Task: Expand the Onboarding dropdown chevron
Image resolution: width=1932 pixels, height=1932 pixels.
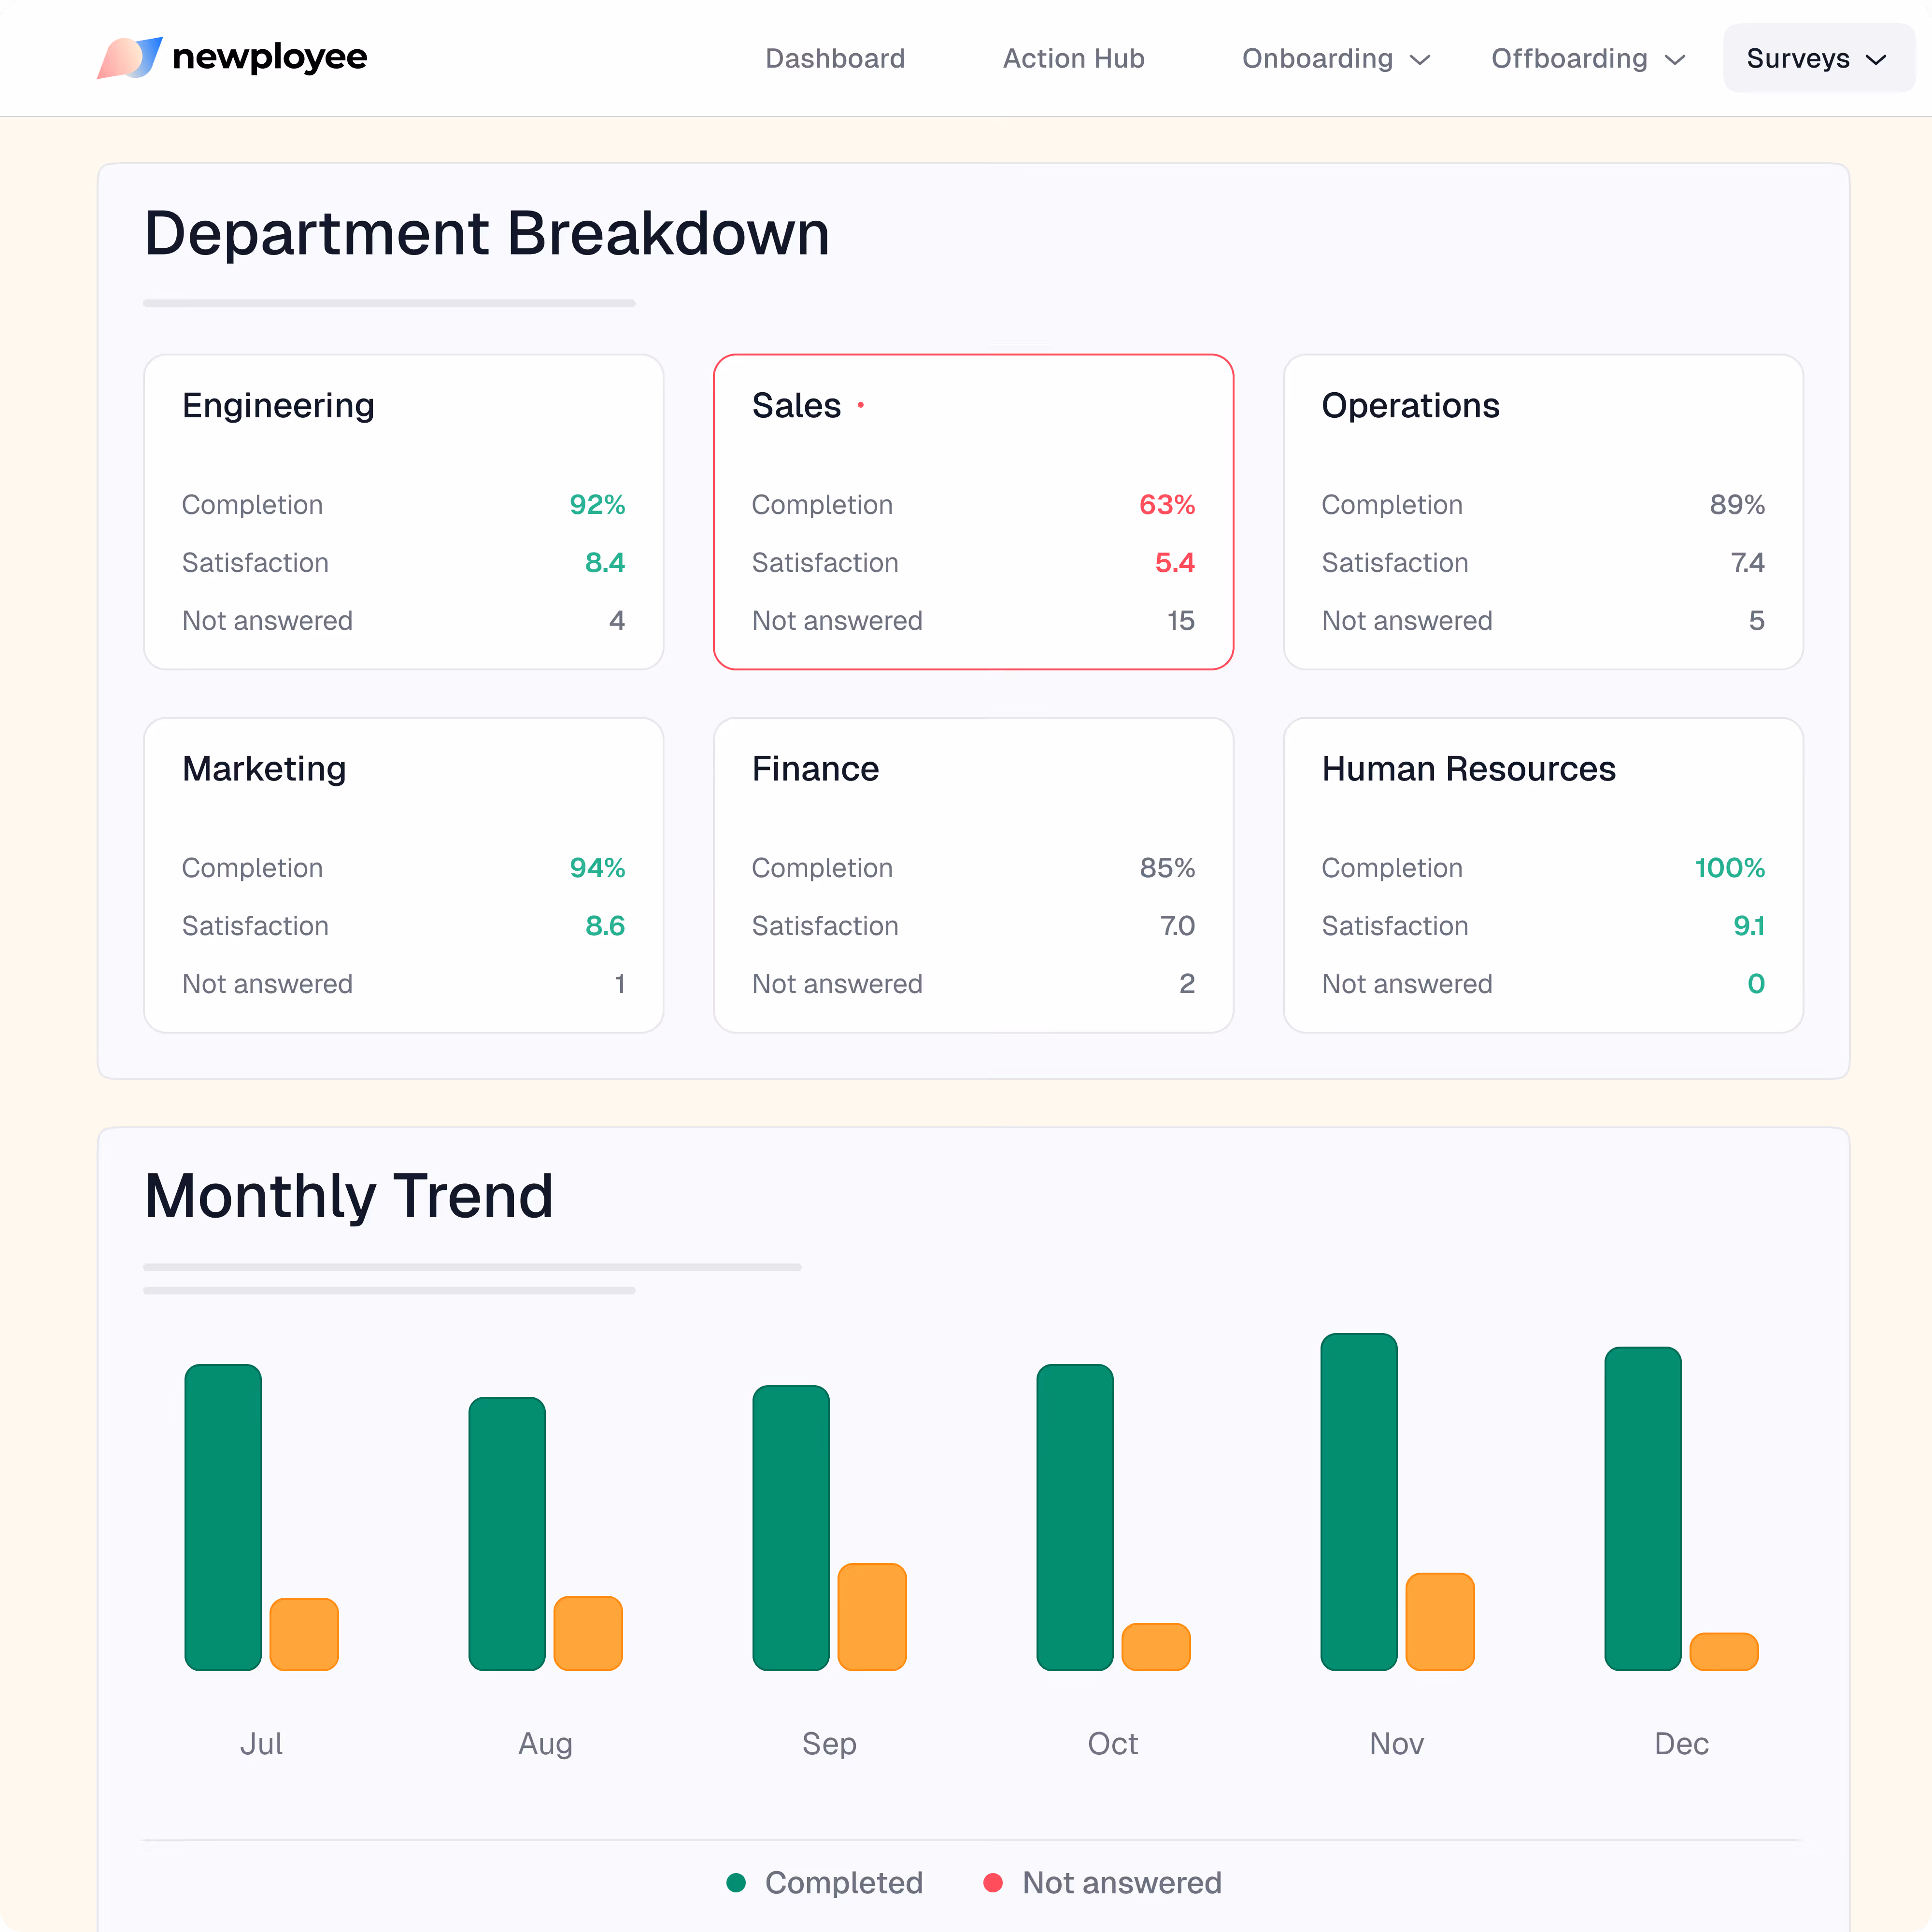Action: click(1420, 60)
